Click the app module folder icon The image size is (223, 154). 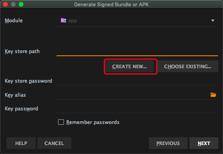click(x=64, y=21)
